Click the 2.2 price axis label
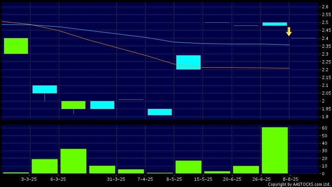Viewport: 332px width, 187px height. click(x=325, y=70)
